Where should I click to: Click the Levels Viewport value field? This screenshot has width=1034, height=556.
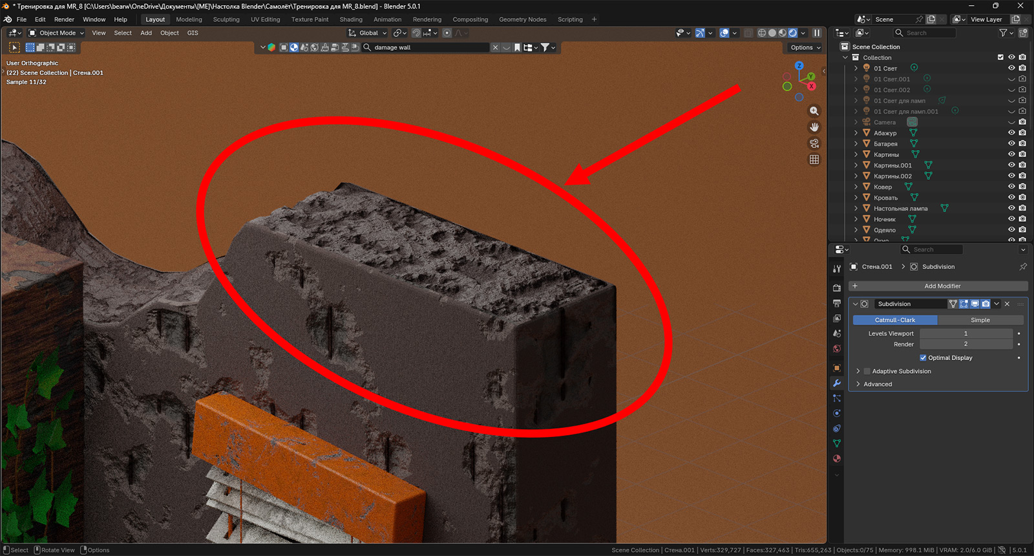pyautogui.click(x=965, y=334)
